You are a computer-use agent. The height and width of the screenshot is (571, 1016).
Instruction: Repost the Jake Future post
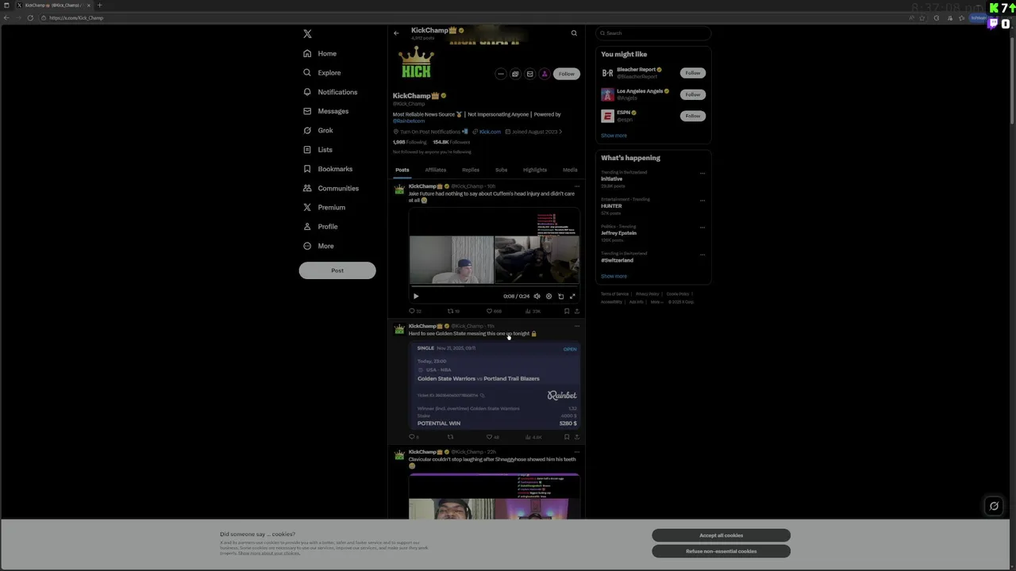coord(453,312)
